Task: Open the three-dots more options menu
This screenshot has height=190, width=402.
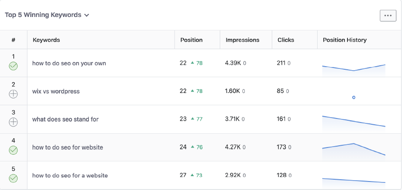Action: coord(388,15)
